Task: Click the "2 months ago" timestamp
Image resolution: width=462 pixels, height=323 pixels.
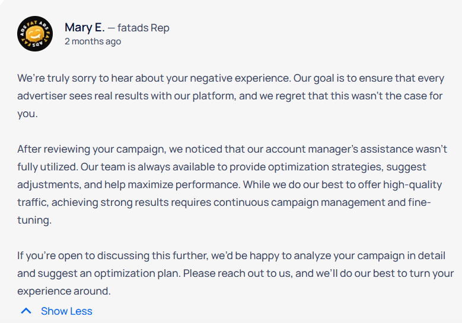Action: pyautogui.click(x=93, y=41)
